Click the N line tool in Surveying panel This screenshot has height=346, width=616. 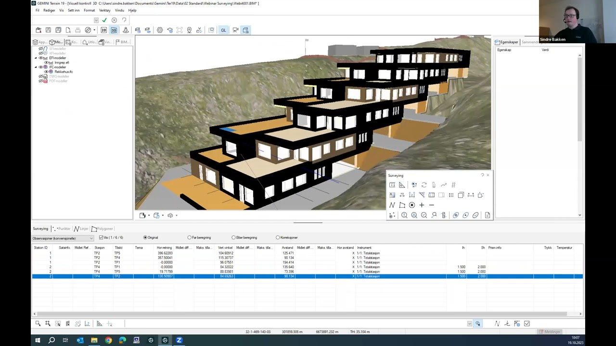click(392, 205)
